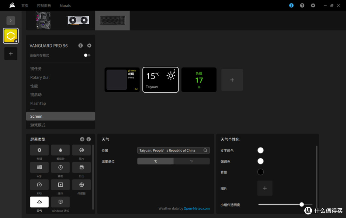Search location with magnifier icon
The image size is (346, 218).
[x=205, y=150]
